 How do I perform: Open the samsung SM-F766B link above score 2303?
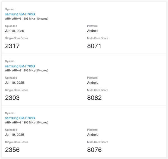coord(20,66)
